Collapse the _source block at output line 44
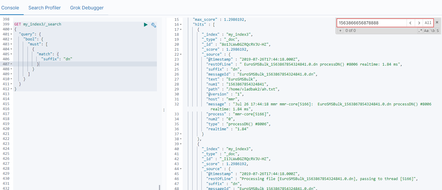The image size is (442, 190). [x=181, y=169]
